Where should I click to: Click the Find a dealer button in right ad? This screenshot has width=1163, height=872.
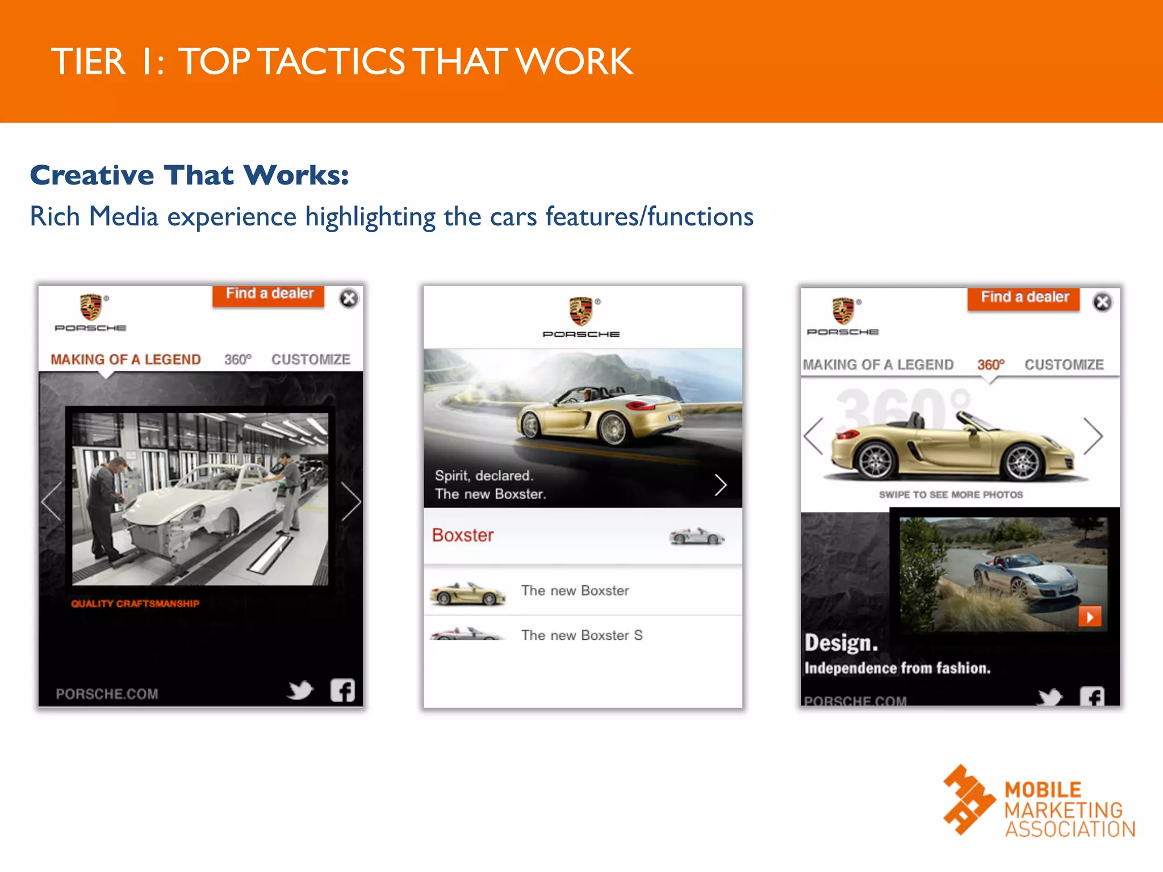[x=1023, y=299]
